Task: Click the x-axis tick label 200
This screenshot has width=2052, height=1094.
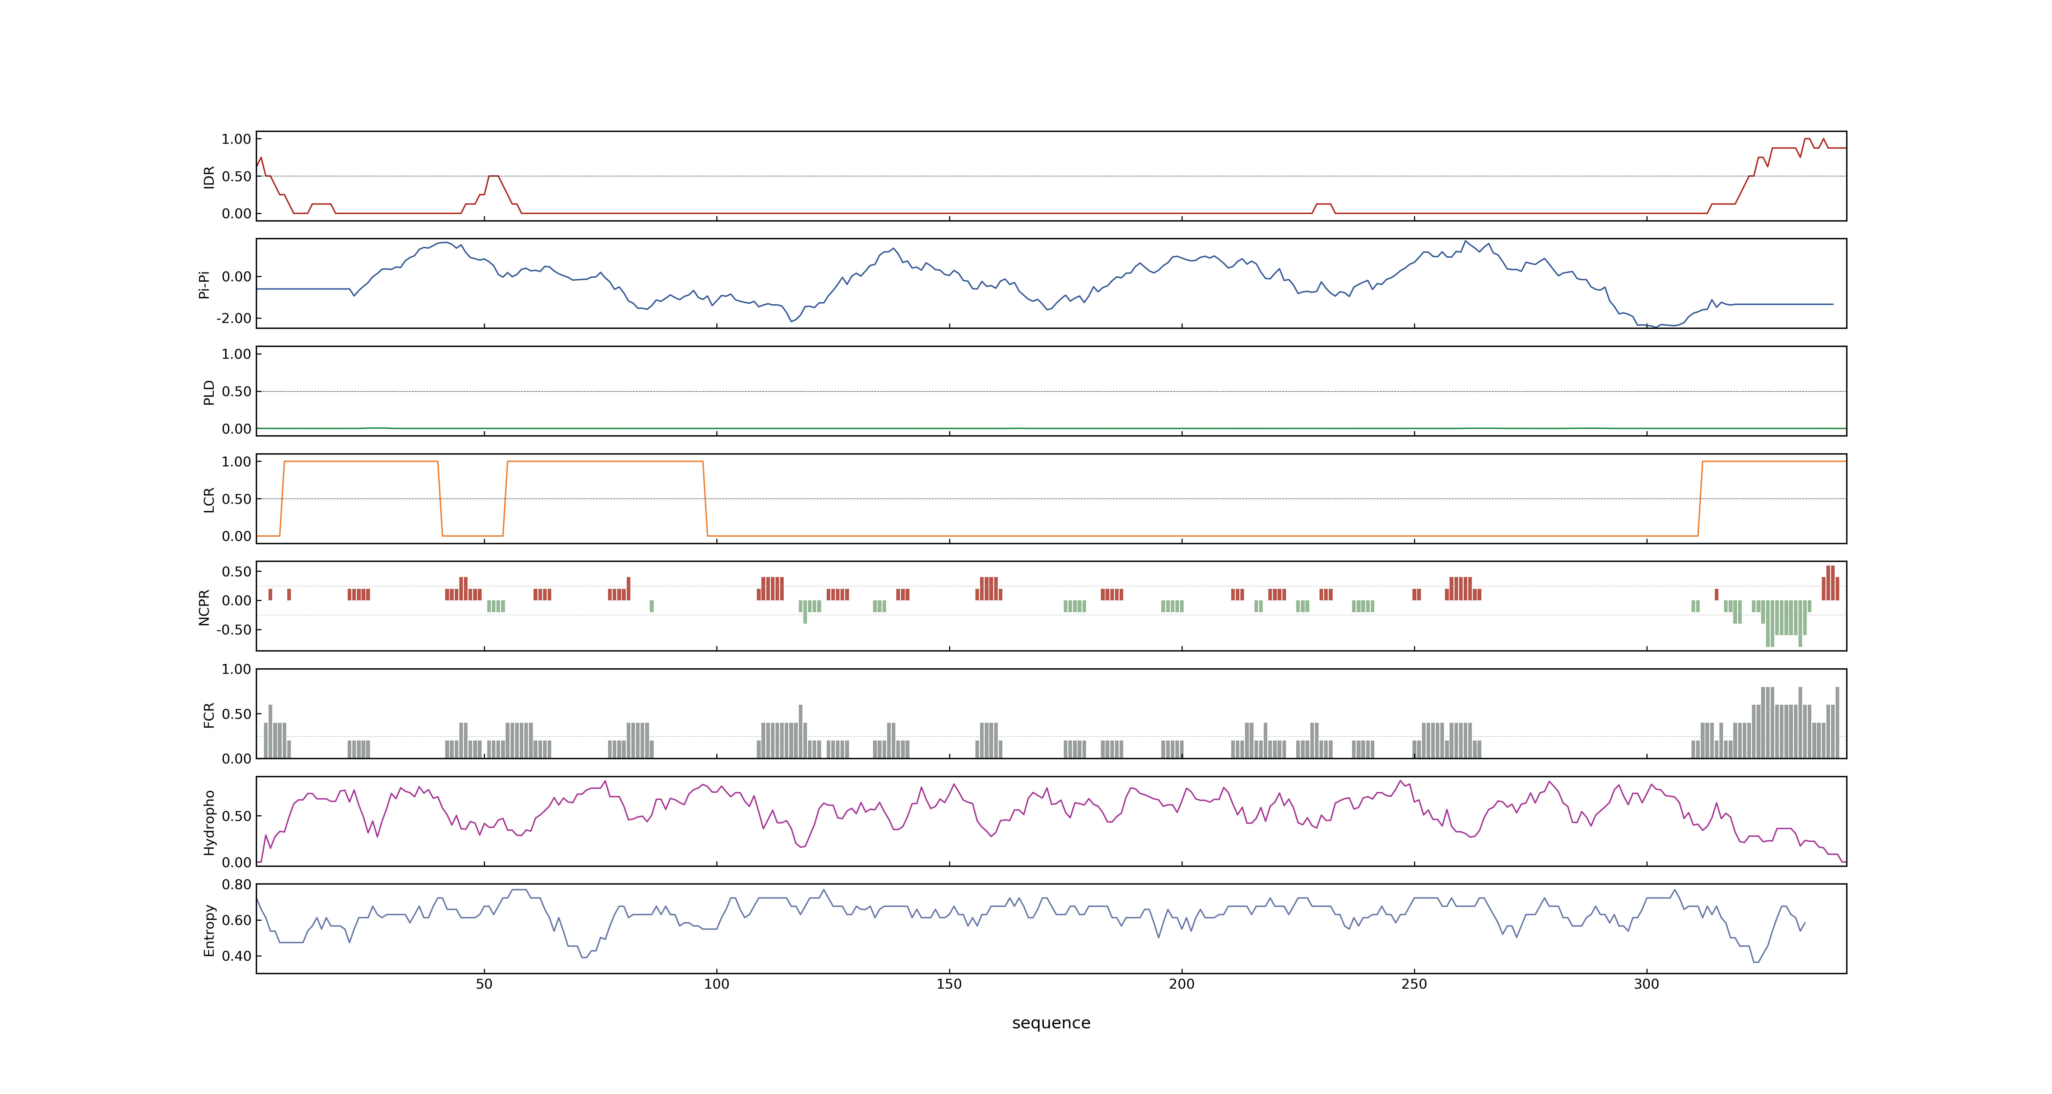Action: point(1181,984)
